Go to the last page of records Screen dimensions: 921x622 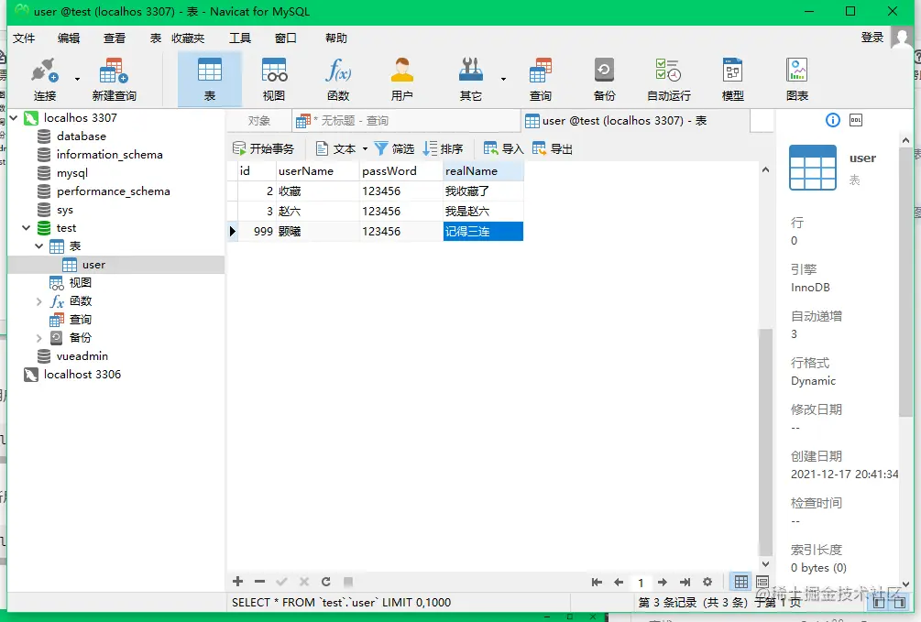tap(685, 582)
